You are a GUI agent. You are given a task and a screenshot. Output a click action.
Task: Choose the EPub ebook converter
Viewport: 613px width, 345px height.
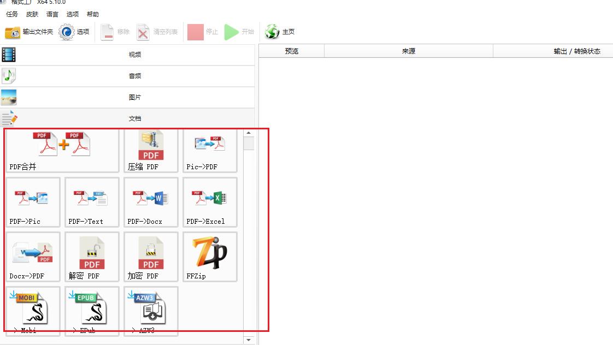92,311
